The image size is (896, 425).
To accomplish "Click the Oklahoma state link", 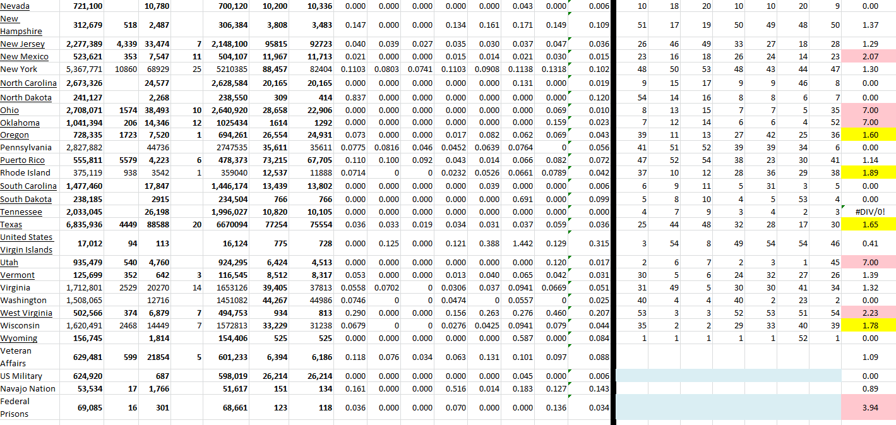I will (20, 123).
